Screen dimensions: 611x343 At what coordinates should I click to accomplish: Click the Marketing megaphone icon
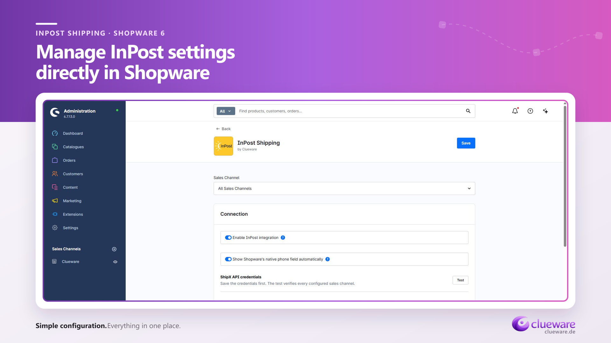[x=55, y=201]
